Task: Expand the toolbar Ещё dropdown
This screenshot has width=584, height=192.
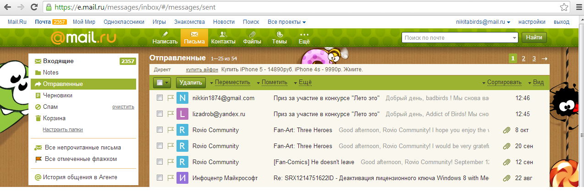Action: 303,83
